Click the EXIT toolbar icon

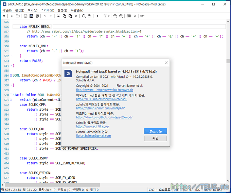point(142,16)
